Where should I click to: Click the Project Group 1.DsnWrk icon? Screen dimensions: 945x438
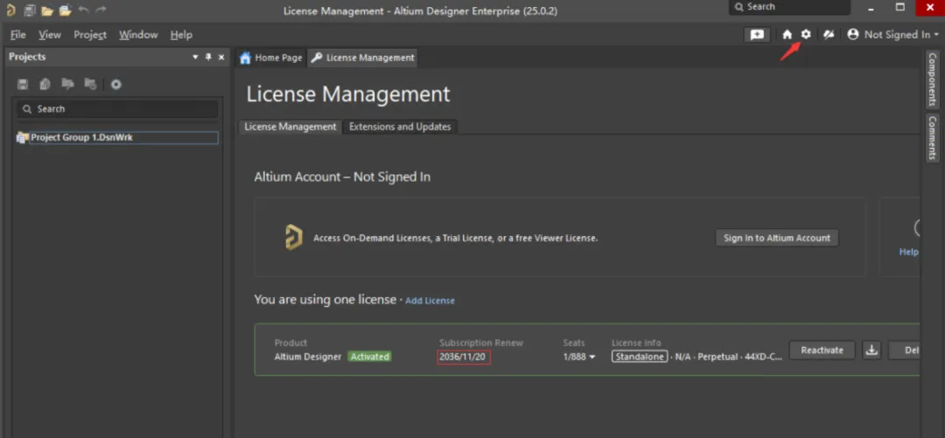(22, 138)
